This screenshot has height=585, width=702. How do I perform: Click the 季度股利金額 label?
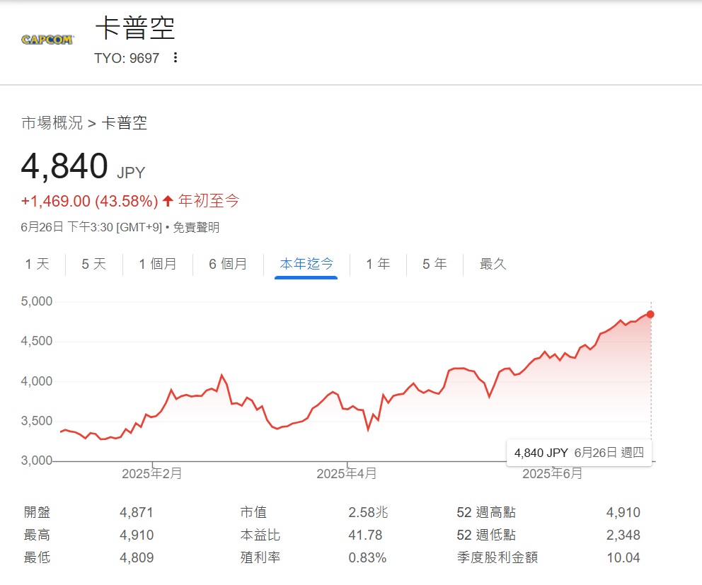[497, 557]
